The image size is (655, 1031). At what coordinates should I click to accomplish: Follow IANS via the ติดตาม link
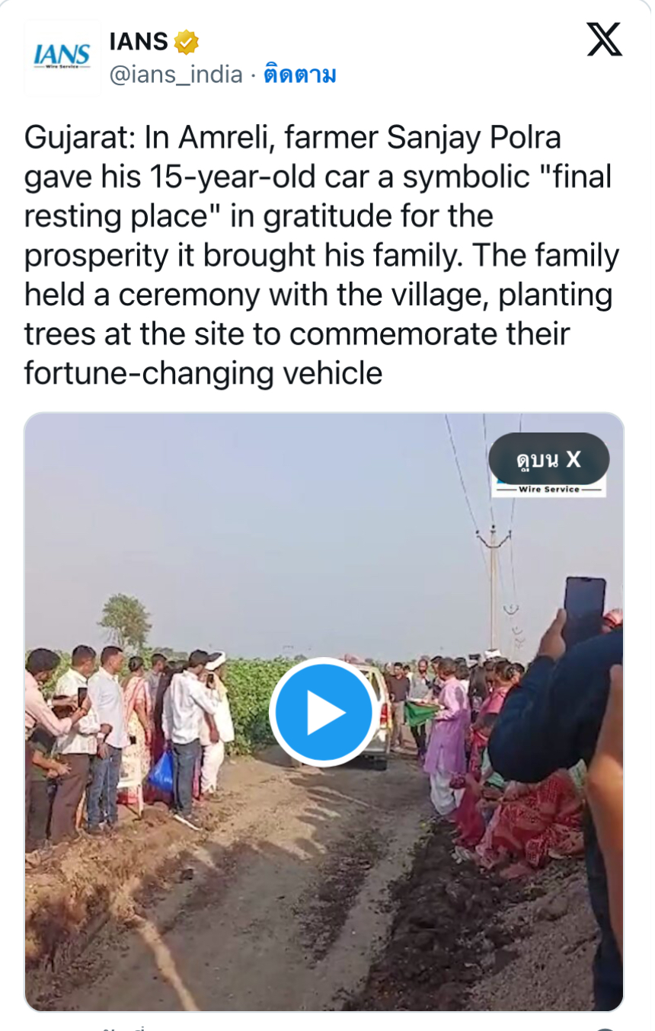(x=300, y=75)
